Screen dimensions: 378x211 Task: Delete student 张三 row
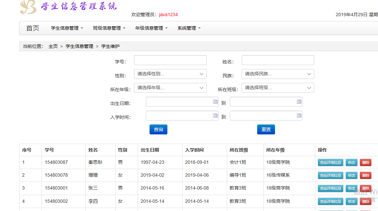coord(365,188)
